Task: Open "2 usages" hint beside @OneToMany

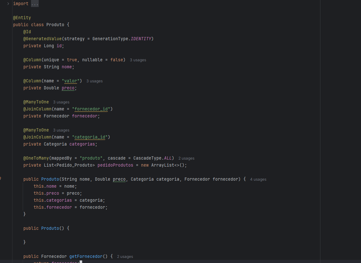Action: click(186, 158)
